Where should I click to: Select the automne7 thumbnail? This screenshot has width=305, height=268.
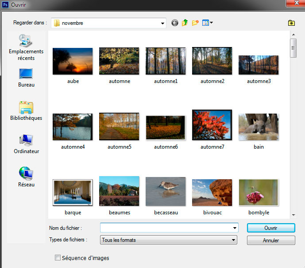pos(212,125)
